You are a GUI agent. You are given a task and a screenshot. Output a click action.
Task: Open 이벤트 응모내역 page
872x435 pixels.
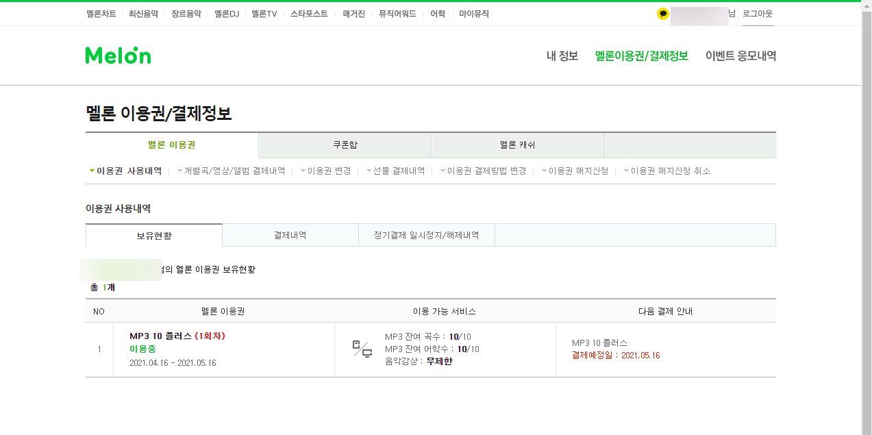pyautogui.click(x=740, y=56)
